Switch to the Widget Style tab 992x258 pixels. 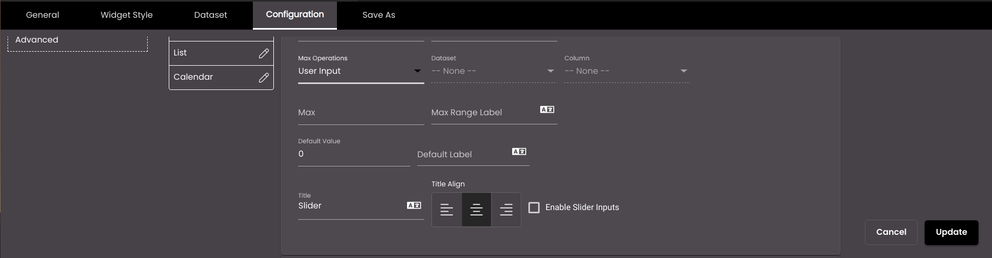pyautogui.click(x=127, y=15)
